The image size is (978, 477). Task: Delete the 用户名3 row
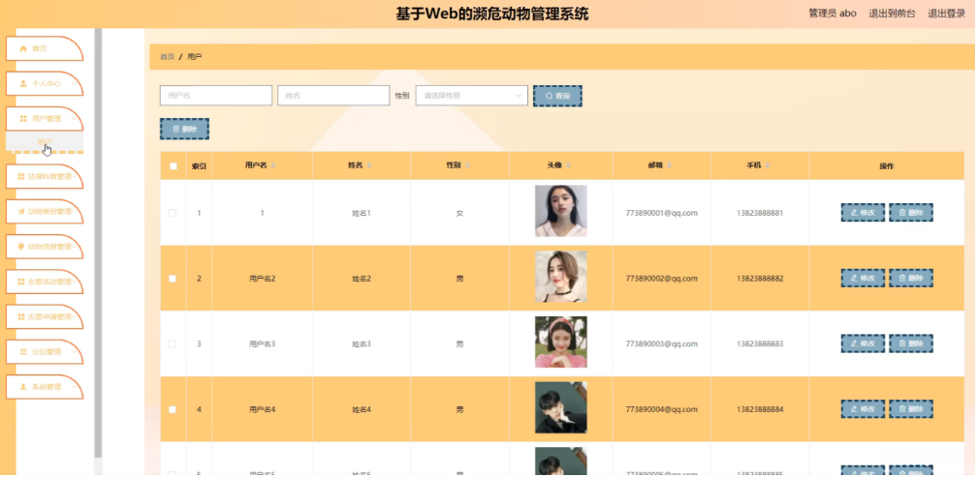coord(911,343)
